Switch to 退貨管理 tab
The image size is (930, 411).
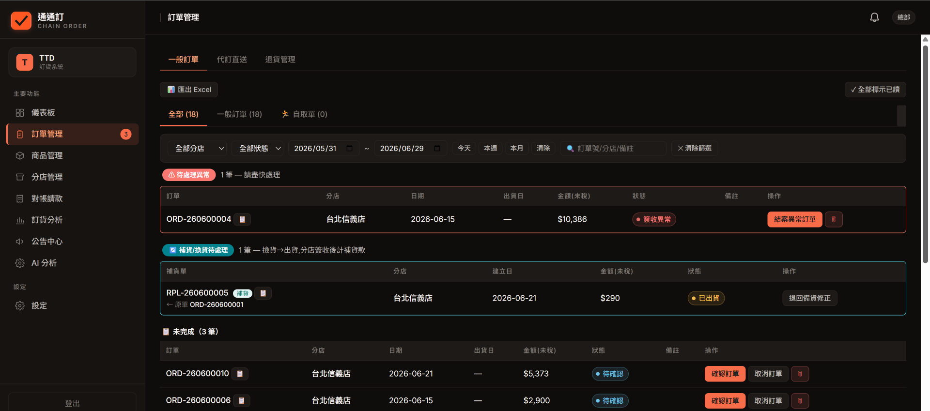(280, 60)
